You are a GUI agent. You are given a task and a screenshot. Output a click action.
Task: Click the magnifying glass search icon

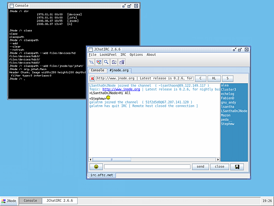106,62
